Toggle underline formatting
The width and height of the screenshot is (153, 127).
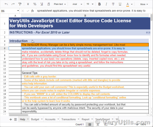(120, 4)
